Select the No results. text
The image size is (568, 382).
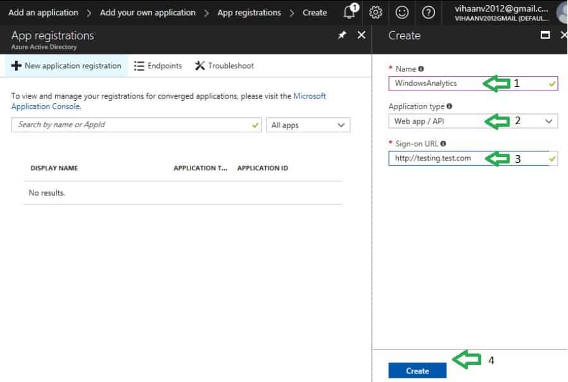pyautogui.click(x=47, y=193)
